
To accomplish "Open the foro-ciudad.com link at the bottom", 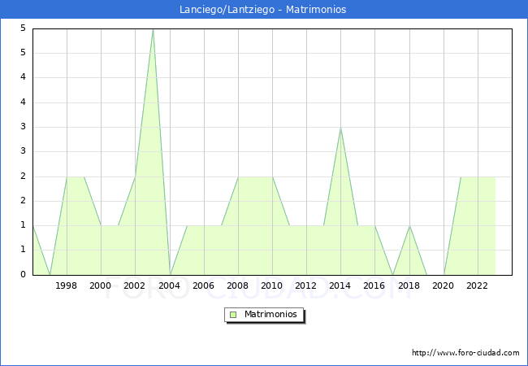I will pyautogui.click(x=465, y=353).
